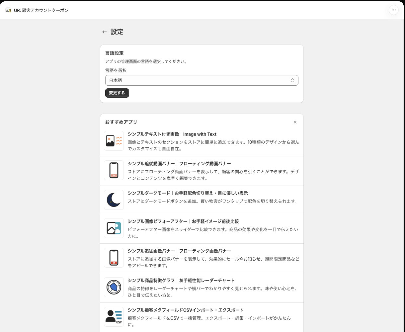405x332 pixels.
Task: Click the back arrow beside 設定
Action: tap(105, 32)
